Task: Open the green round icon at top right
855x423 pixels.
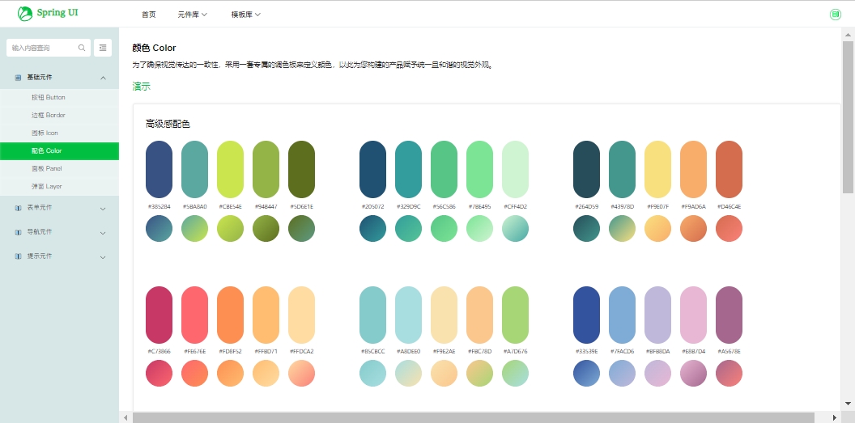Action: 835,15
